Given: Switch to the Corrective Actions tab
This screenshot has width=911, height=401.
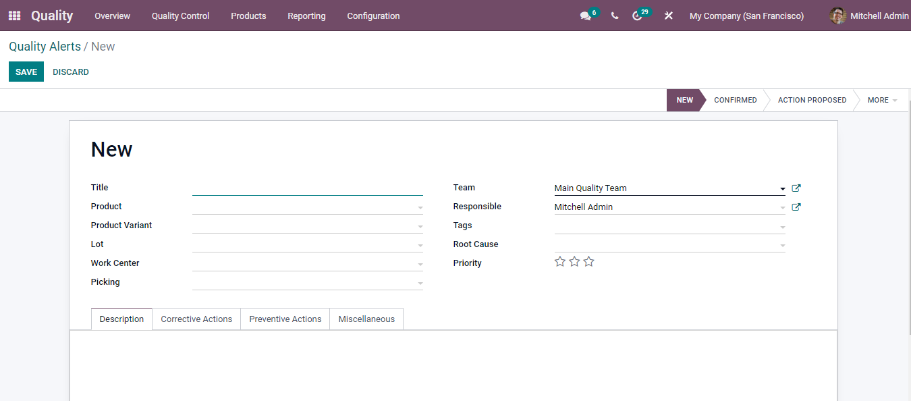Looking at the screenshot, I should 196,319.
